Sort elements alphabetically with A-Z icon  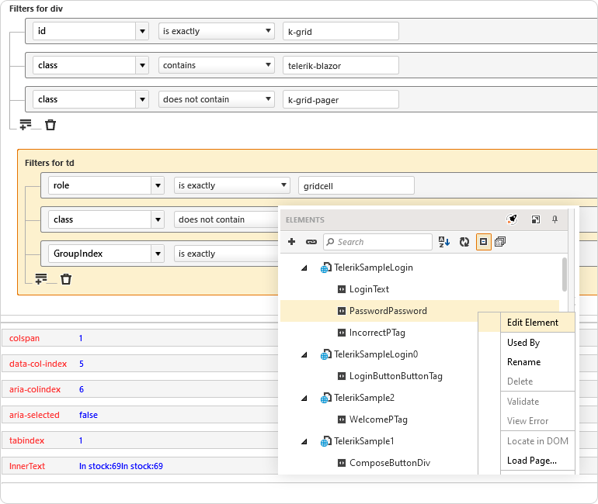click(x=444, y=242)
